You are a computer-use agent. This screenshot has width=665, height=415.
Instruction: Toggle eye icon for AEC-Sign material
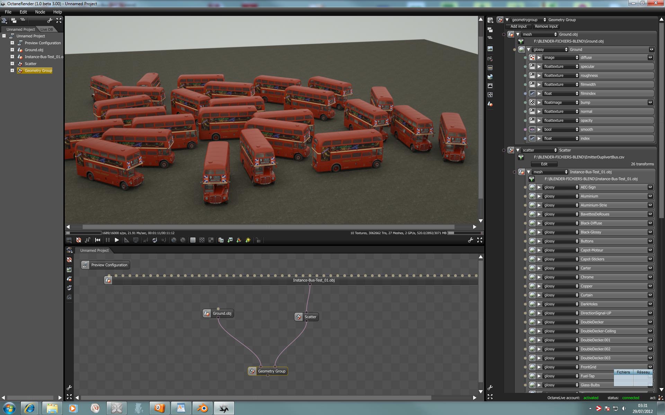(x=650, y=187)
